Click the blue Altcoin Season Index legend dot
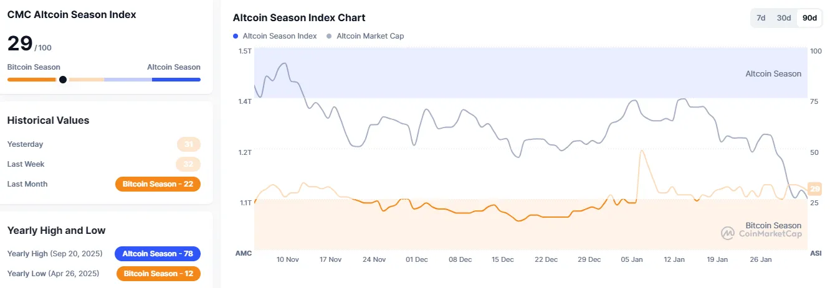 (235, 36)
